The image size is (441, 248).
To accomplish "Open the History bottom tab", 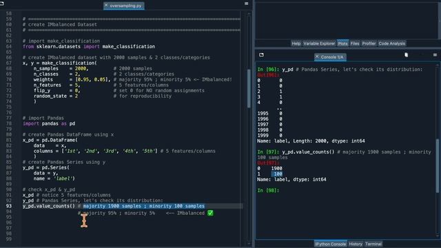I will [x=356, y=244].
